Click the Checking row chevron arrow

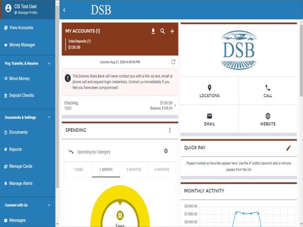pos(175,105)
